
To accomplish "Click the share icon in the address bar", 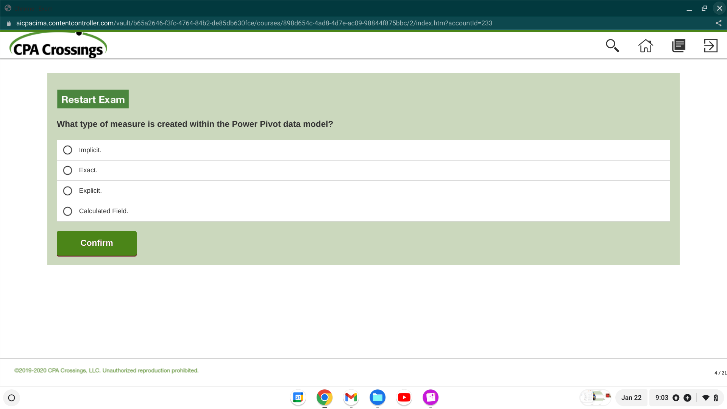I will [x=719, y=23].
